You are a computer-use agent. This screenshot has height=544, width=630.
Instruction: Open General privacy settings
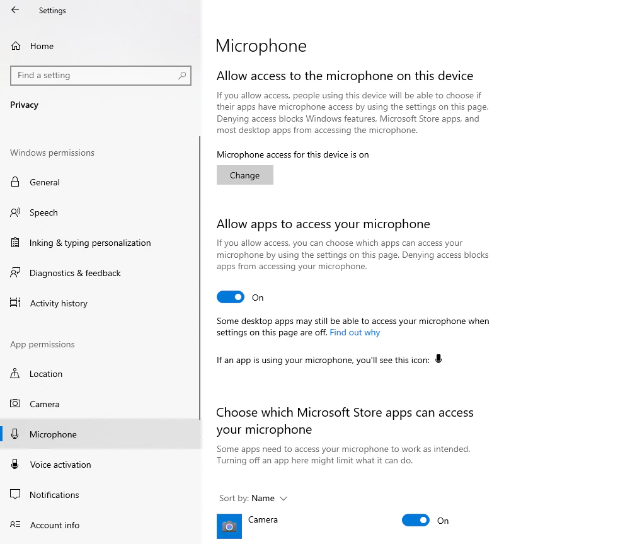(x=100, y=182)
